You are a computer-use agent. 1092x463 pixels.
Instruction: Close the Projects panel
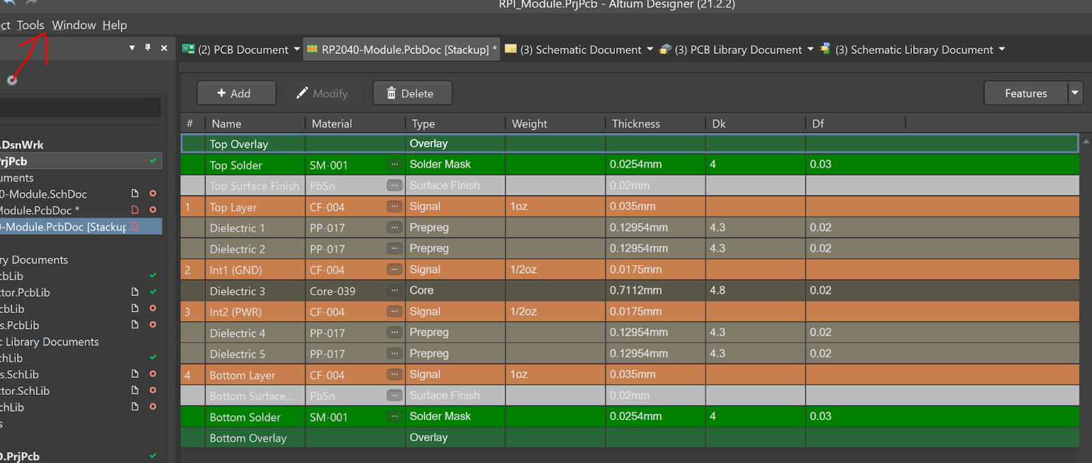[164, 48]
